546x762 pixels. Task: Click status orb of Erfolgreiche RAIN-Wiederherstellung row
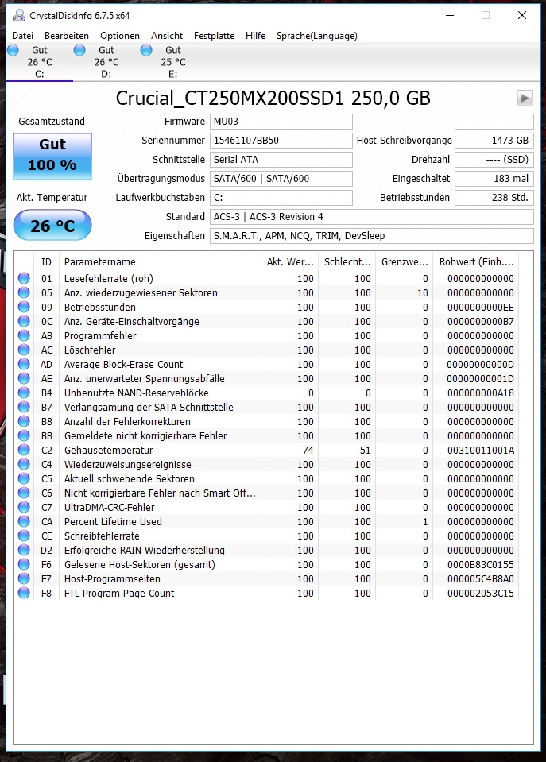click(24, 550)
